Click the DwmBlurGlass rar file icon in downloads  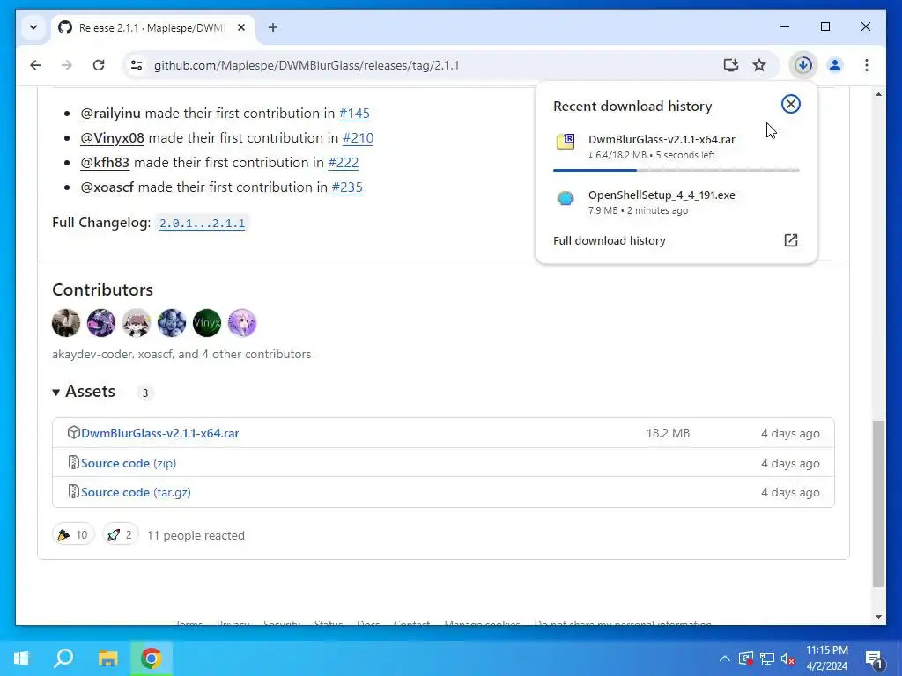tap(566, 141)
